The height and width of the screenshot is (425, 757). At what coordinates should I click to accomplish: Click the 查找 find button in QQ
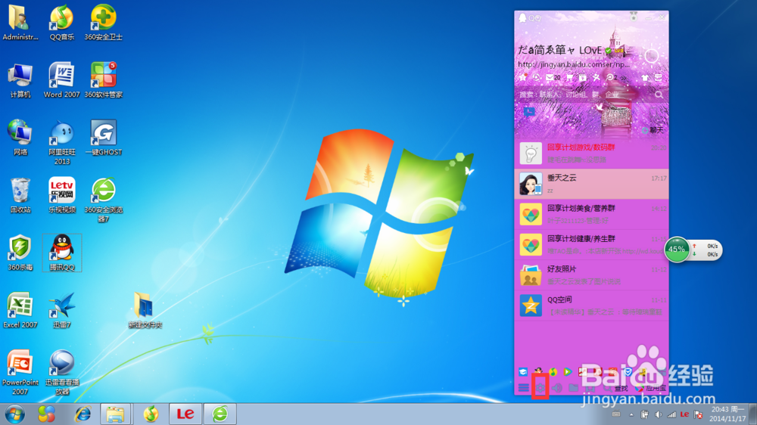615,388
